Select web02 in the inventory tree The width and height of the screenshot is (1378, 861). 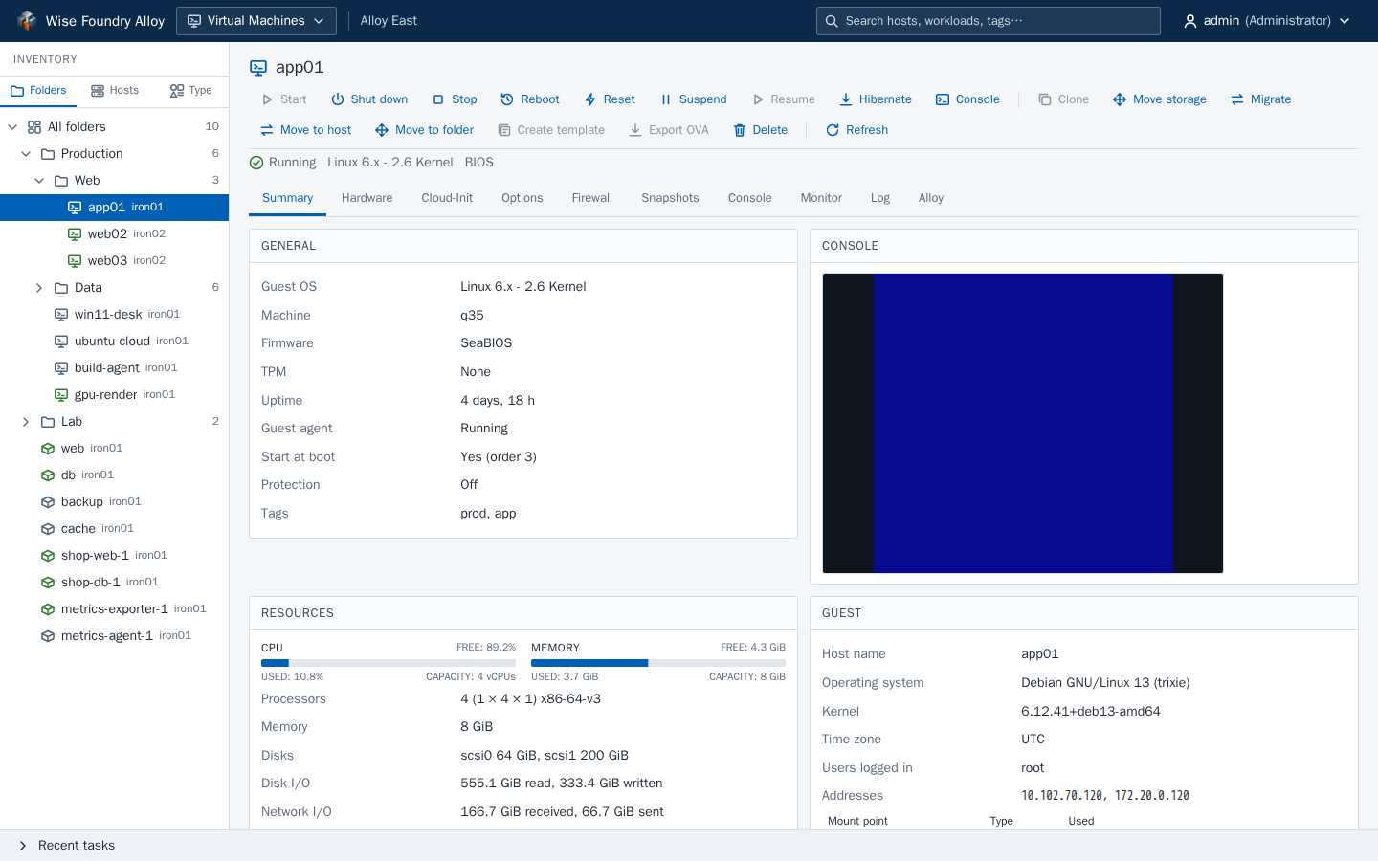pos(115,233)
